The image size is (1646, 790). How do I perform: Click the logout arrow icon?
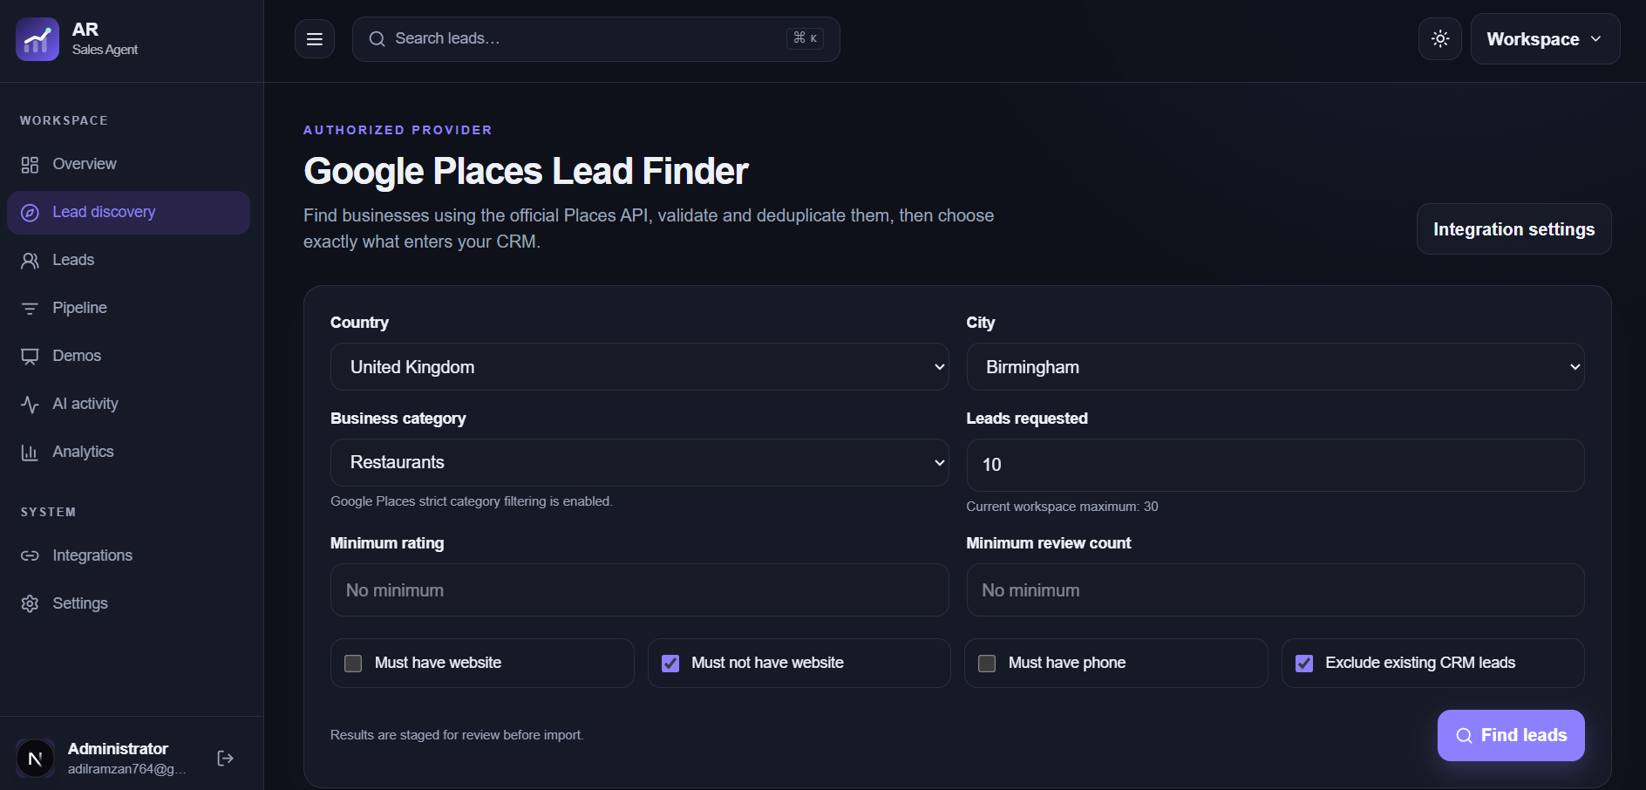coord(225,759)
